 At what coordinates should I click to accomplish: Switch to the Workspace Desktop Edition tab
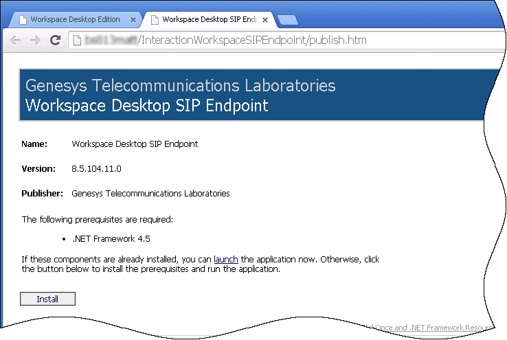75,19
